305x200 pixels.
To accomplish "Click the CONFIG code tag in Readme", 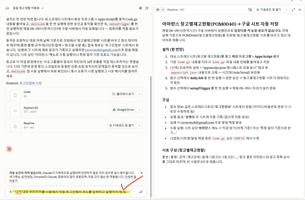I will (x=239, y=138).
